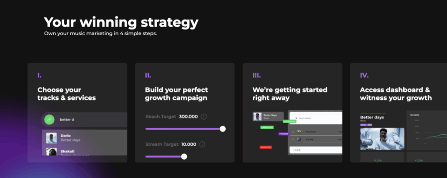
Task: Click the purple PITCHED status tag
Action: click(x=284, y=134)
